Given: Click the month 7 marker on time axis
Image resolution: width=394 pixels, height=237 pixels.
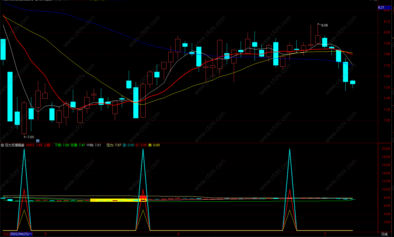Looking at the screenshot, I should pyautogui.click(x=325, y=234).
